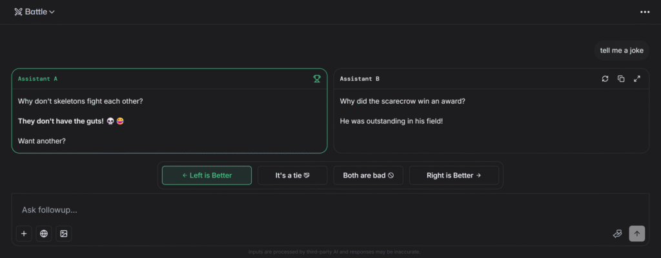Vote "Both are bad"

click(x=368, y=175)
